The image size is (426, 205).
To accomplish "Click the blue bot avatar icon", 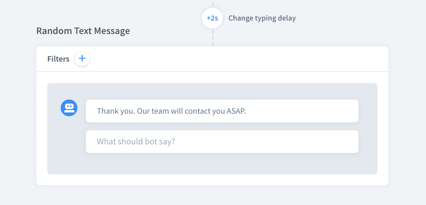I will pos(69,108).
